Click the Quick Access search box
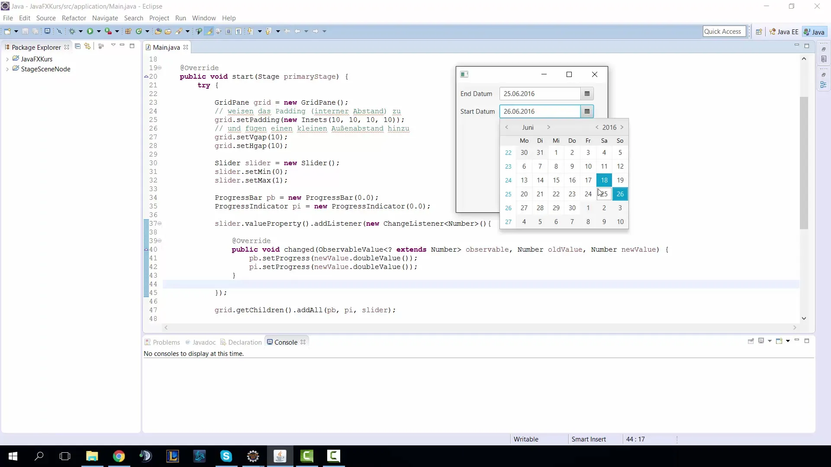The image size is (831, 467). pos(724,32)
